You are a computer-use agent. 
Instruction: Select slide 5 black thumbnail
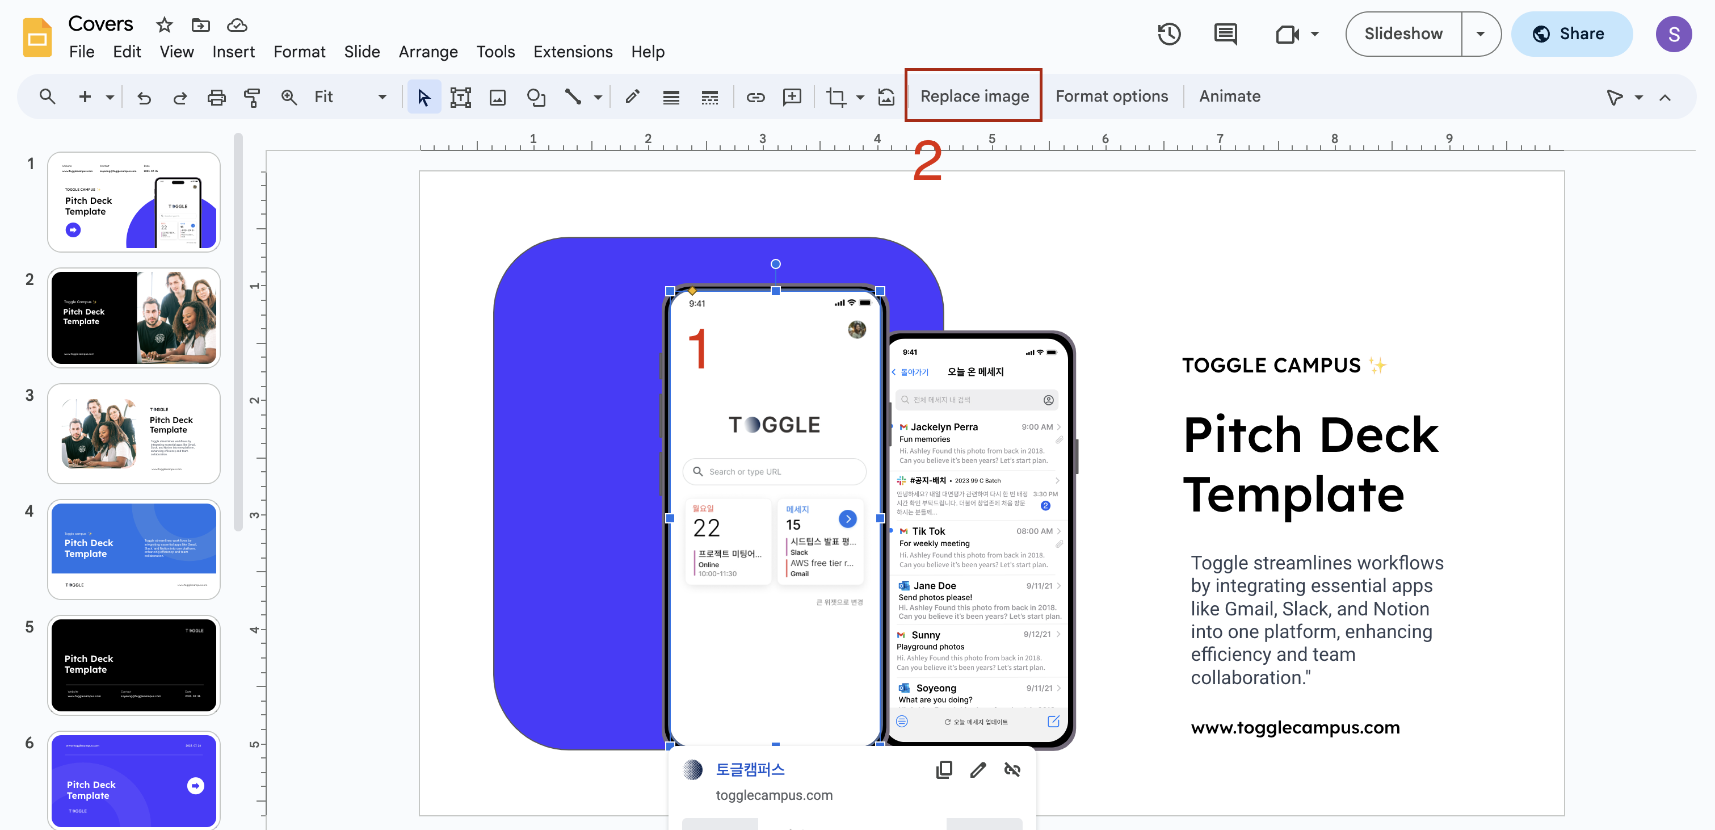134,665
